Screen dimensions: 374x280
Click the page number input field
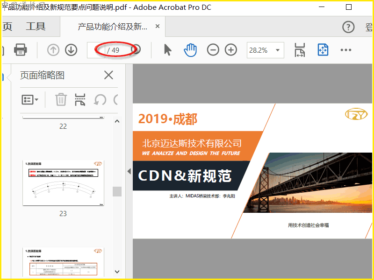click(x=96, y=50)
